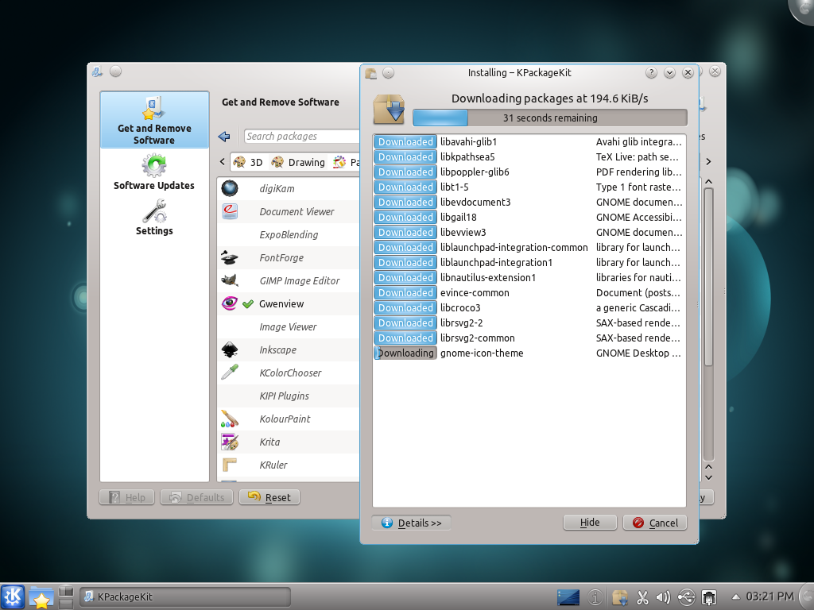The height and width of the screenshot is (610, 814).
Task: Select the FontForge icon
Action: [230, 257]
